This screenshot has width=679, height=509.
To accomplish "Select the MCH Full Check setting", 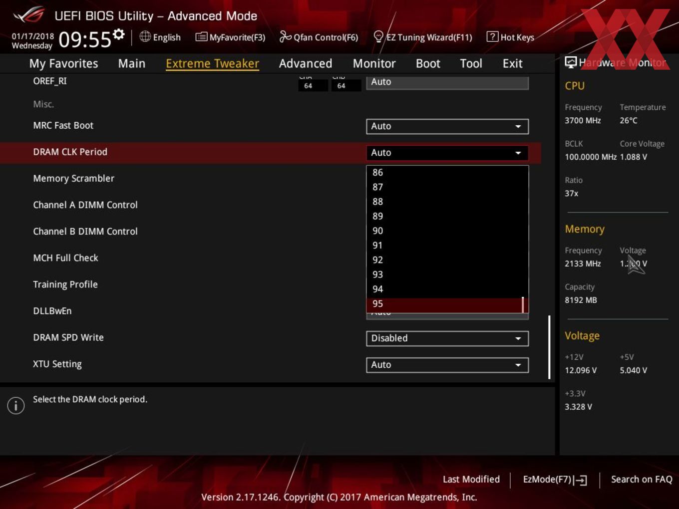I will [65, 257].
